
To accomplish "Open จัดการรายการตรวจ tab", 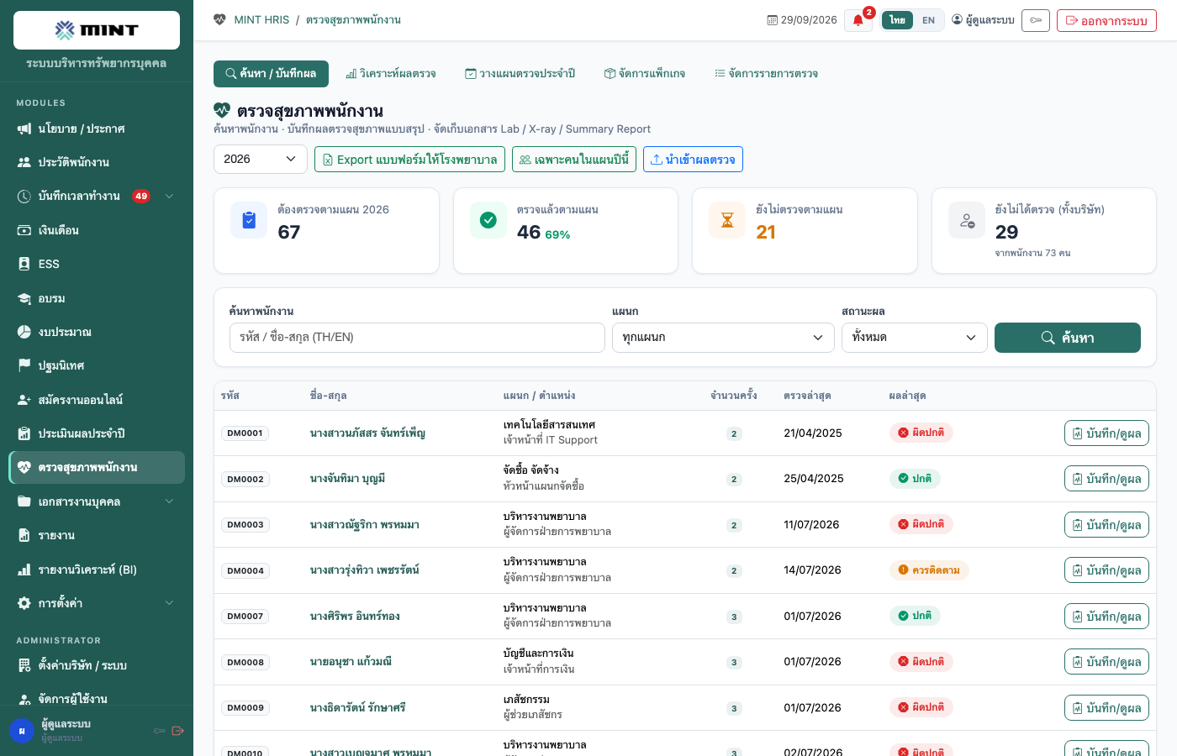I will [767, 74].
